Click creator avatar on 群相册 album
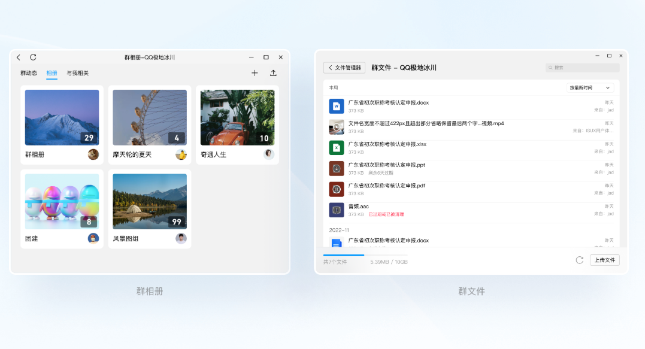Screen dimensions: 645x349 point(93,154)
